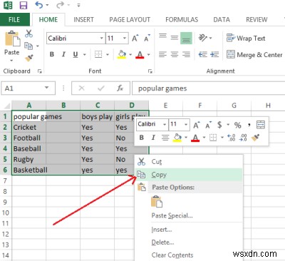
Task: Click mini toolbar Accounting dollar format icon
Action: 219,125
